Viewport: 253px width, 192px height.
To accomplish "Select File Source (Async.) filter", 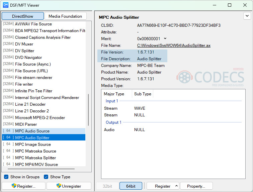I will (44, 64).
